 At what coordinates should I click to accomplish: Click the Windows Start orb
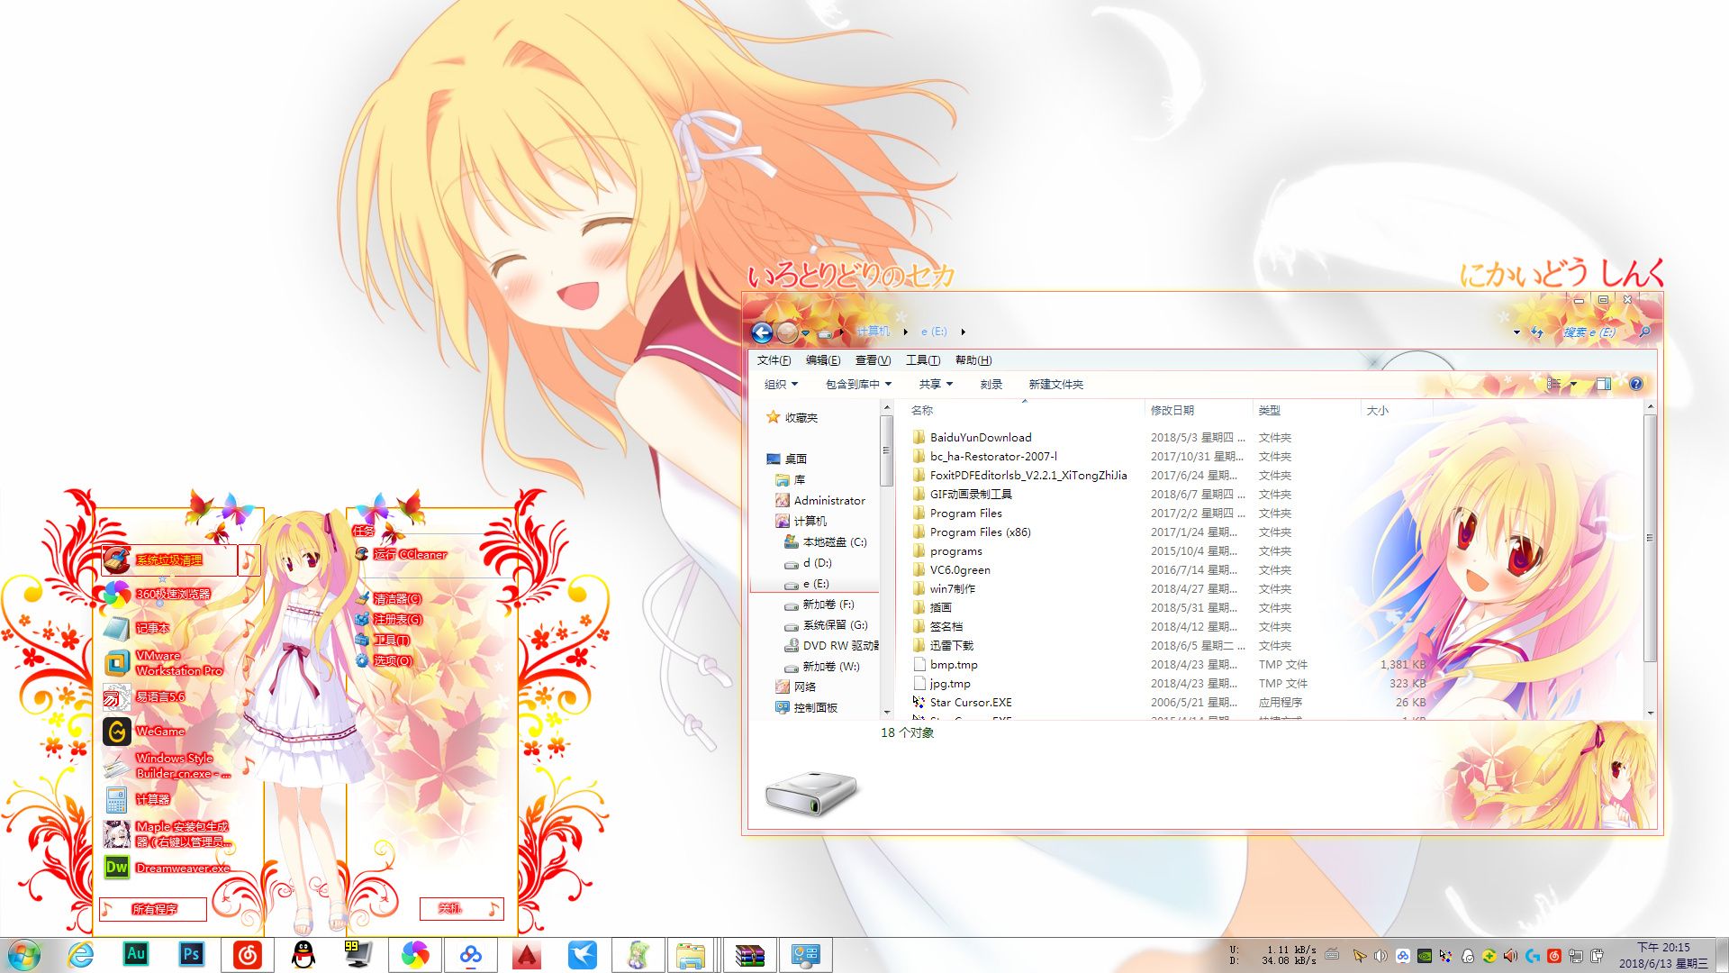point(24,955)
